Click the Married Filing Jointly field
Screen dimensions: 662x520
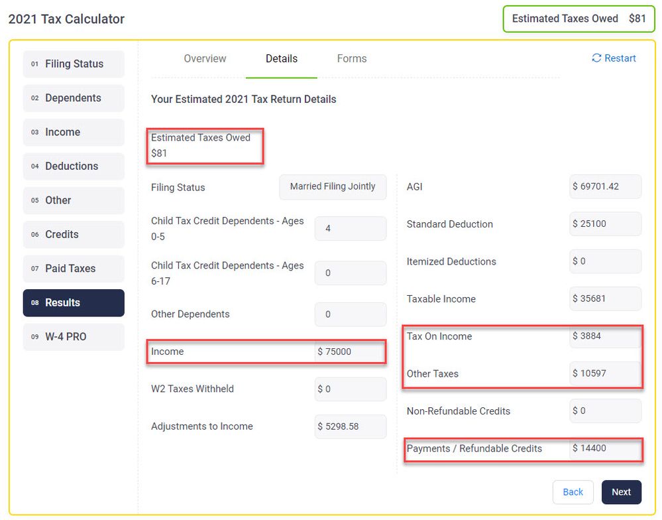(333, 187)
